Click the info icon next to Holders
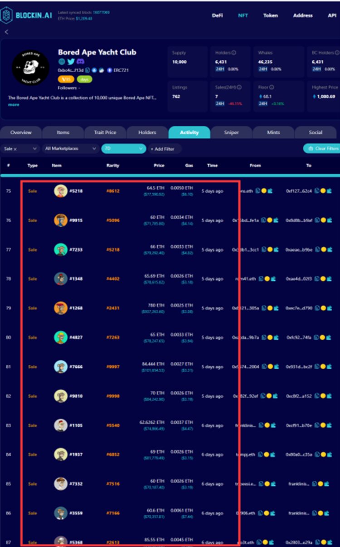Image resolution: width=340 pixels, height=547 pixels. 234,53
